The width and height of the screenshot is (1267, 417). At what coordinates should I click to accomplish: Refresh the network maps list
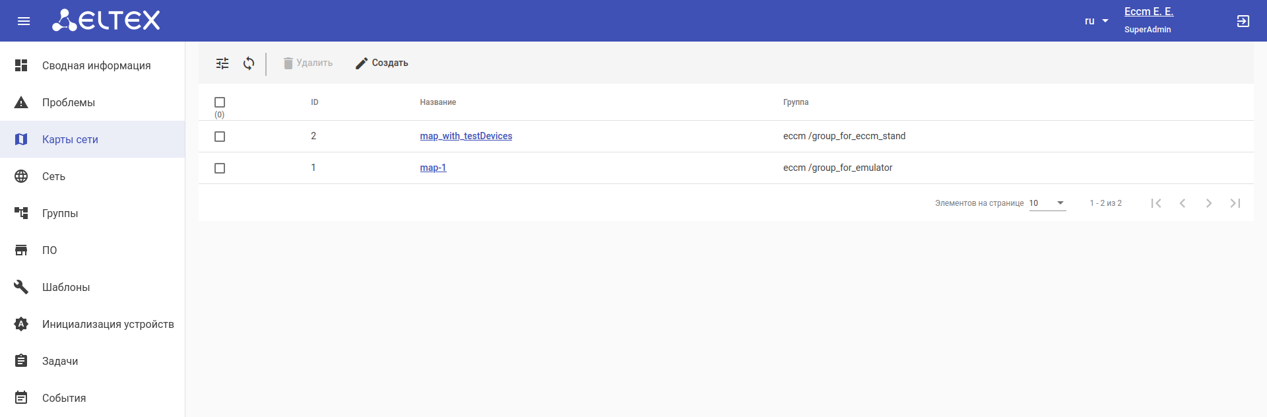pos(249,63)
